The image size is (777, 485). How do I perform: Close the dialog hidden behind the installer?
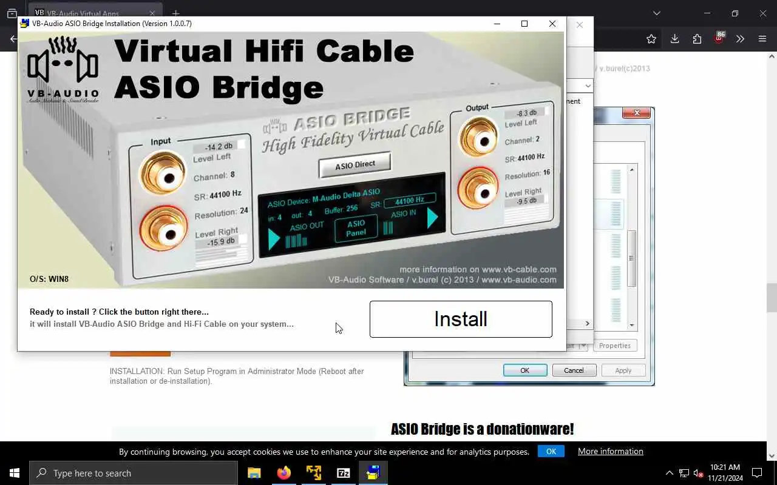[x=580, y=25]
